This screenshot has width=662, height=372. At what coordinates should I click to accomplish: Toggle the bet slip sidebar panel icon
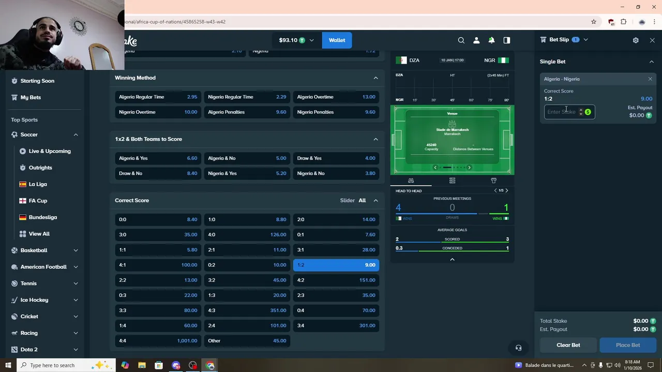507,40
